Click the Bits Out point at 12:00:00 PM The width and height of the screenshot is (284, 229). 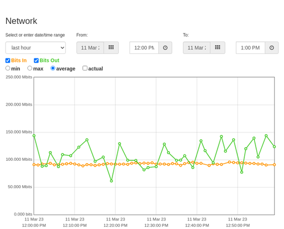click(34, 136)
